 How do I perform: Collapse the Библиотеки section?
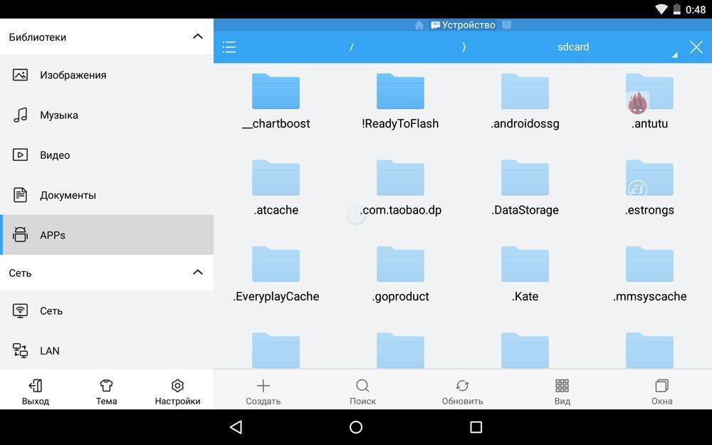(x=197, y=36)
